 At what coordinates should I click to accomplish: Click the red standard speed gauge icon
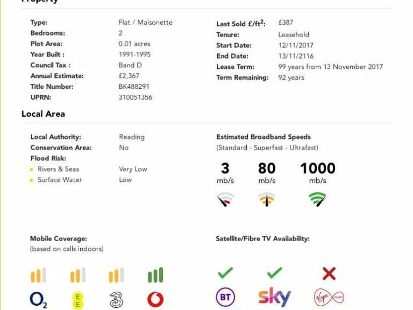225,200
